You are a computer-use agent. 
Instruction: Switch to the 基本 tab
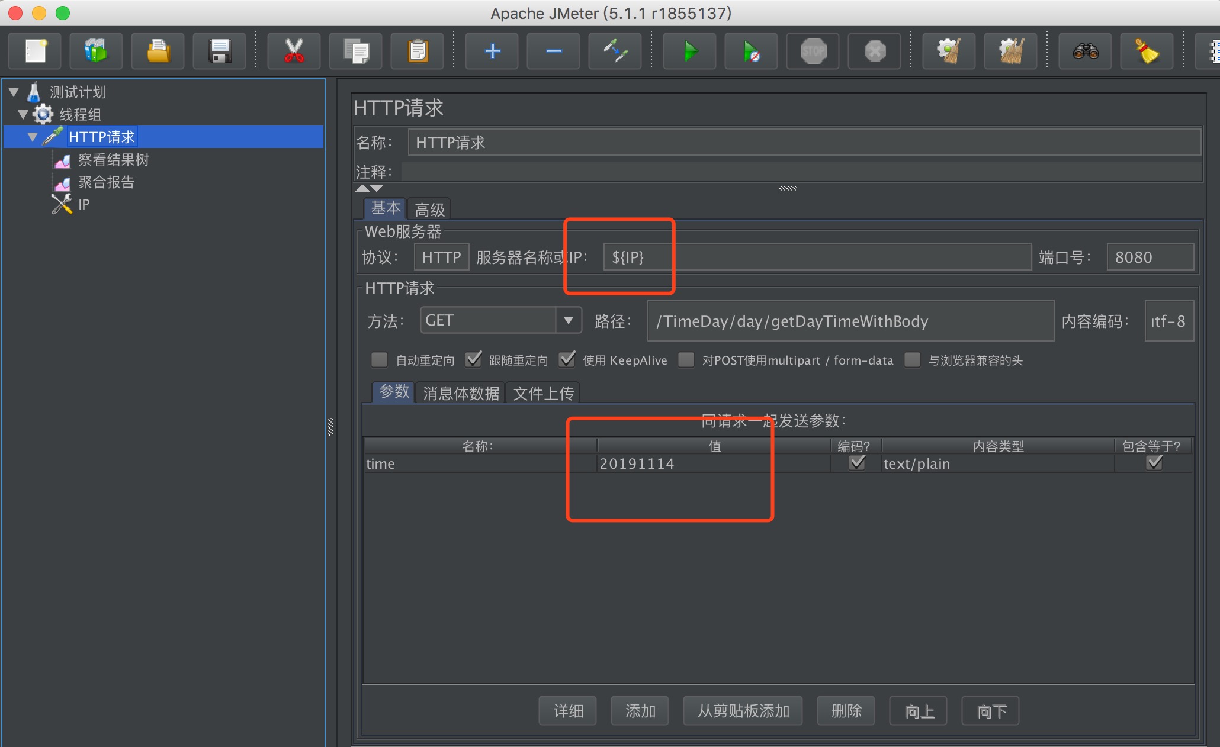pos(386,208)
